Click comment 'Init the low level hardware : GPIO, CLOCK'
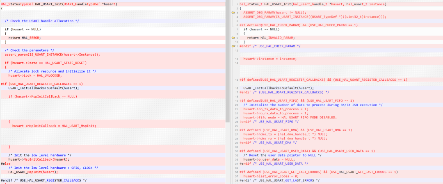This screenshot has width=443, height=184. point(53,168)
